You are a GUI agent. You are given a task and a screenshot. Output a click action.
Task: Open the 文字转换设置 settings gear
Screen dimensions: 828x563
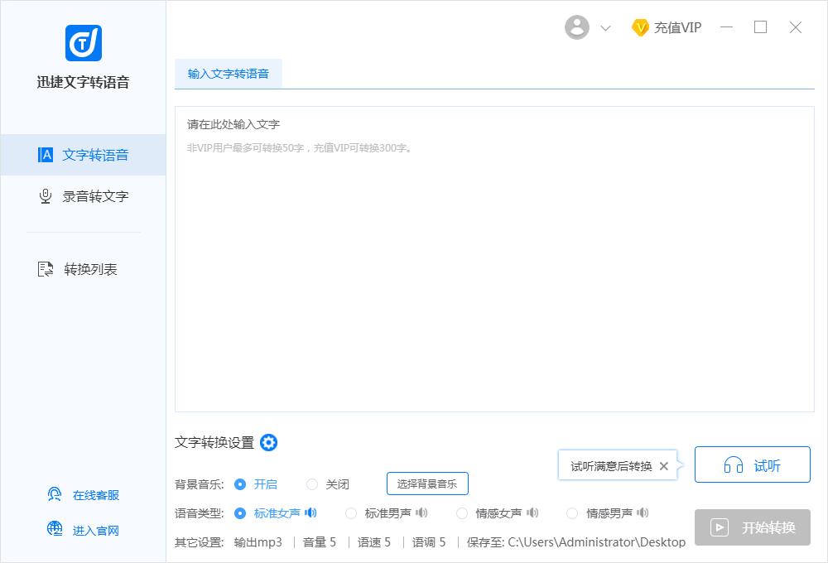[268, 443]
